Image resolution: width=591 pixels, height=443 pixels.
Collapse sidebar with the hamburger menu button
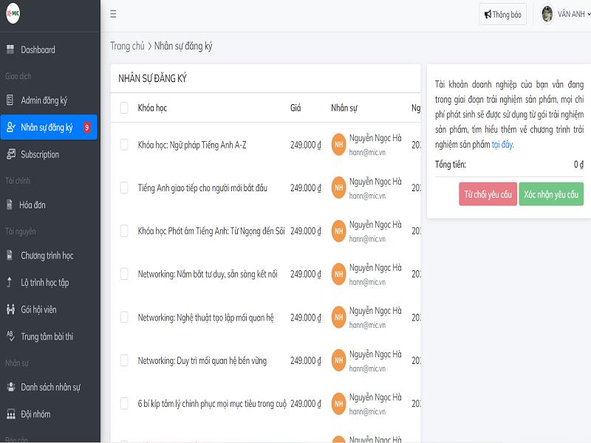(x=113, y=14)
